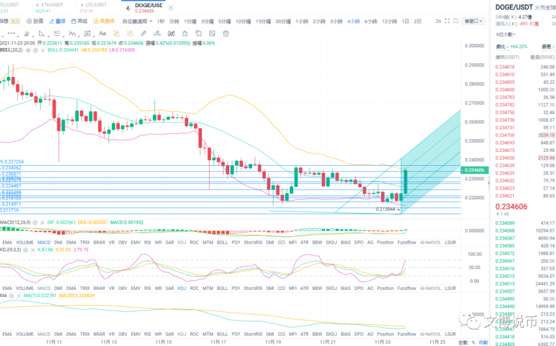Screen dimensions: 556x346
Task: Select RSI in the MACD panel indicator row
Action: pos(147,242)
